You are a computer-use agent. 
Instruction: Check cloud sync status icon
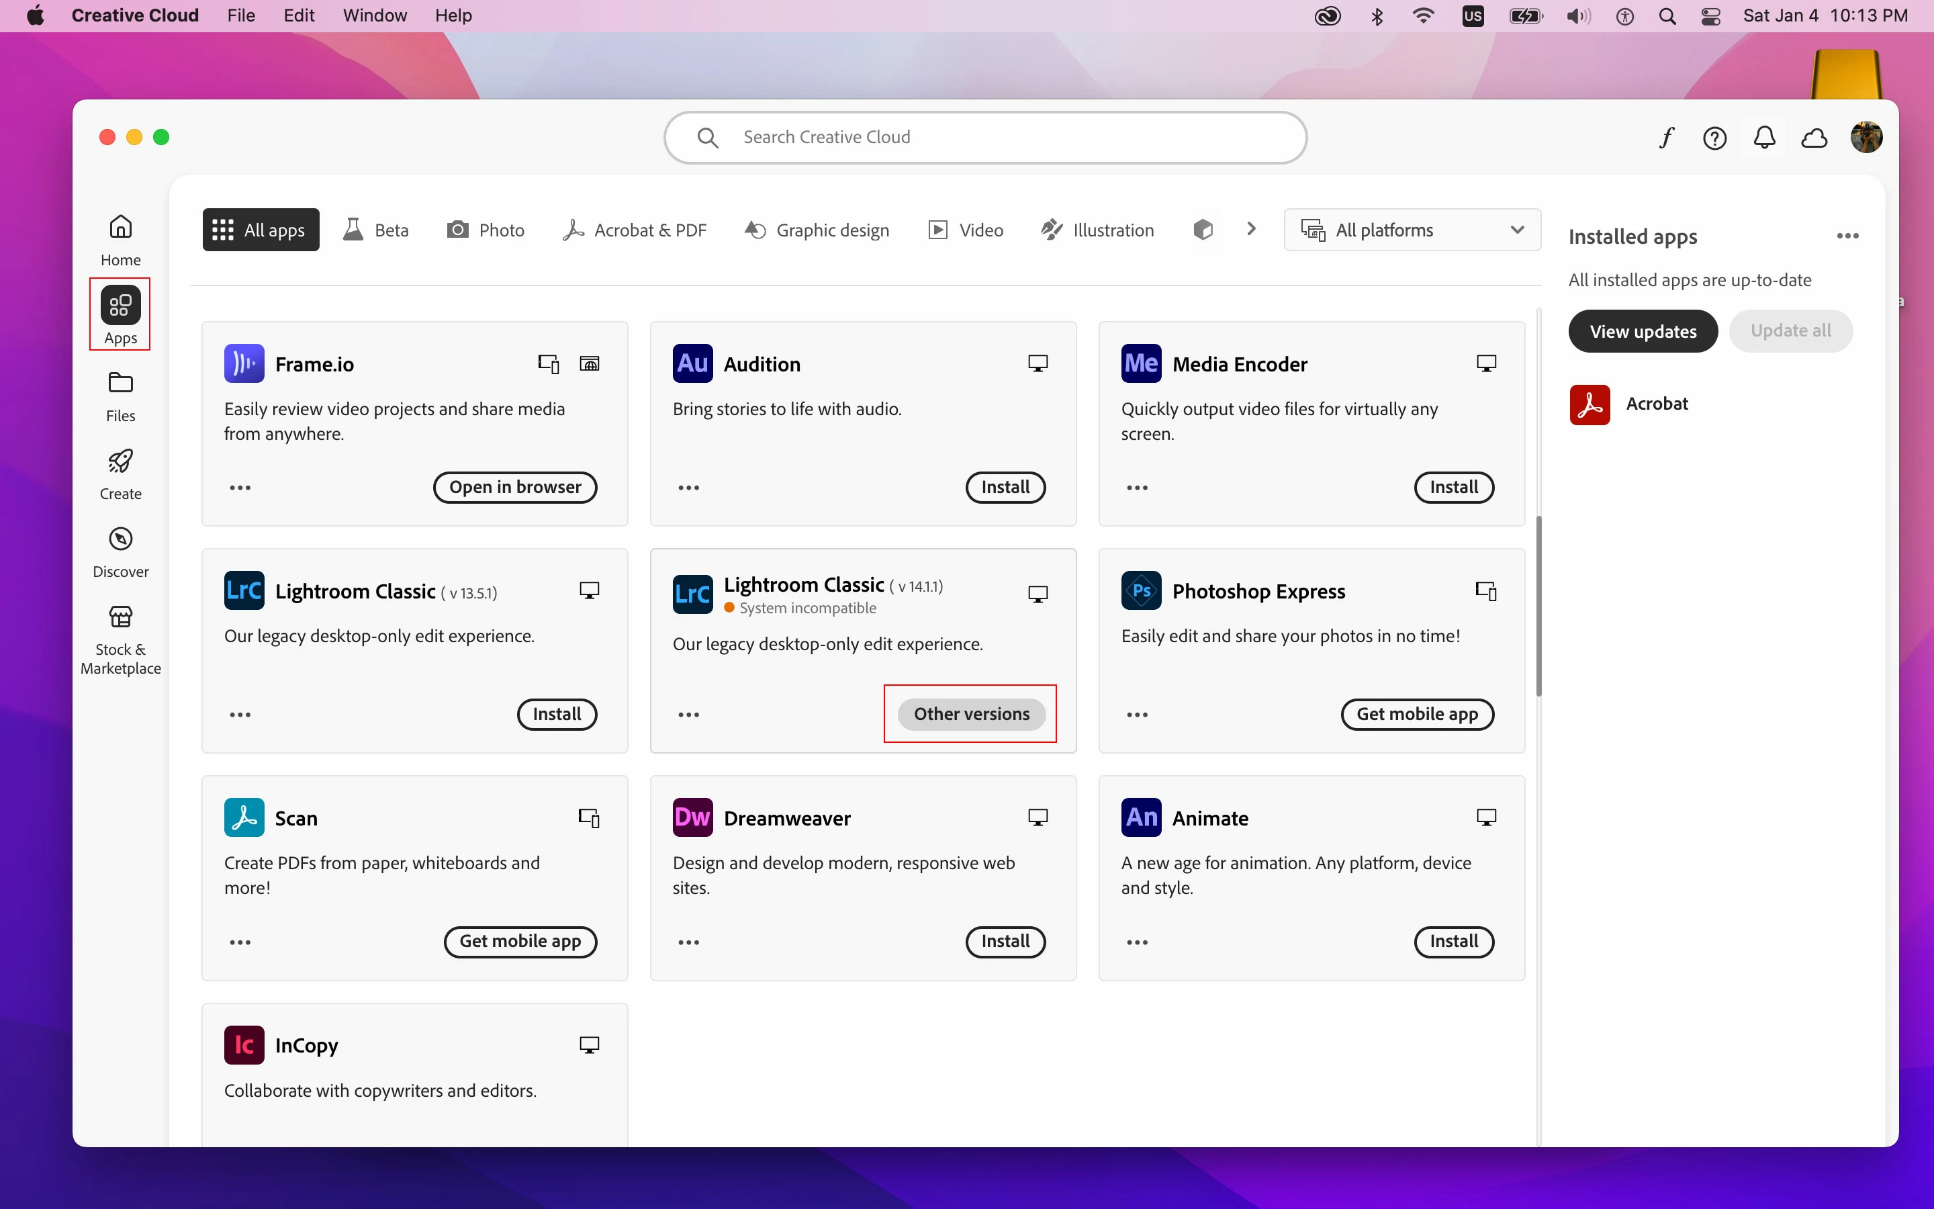(x=1814, y=138)
